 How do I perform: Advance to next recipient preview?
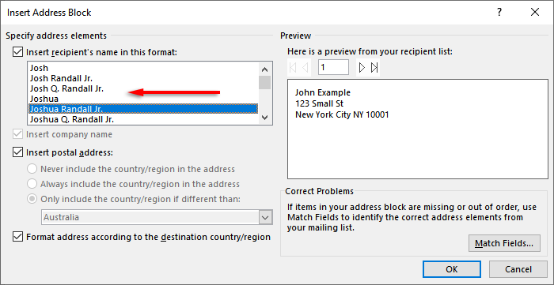[362, 67]
